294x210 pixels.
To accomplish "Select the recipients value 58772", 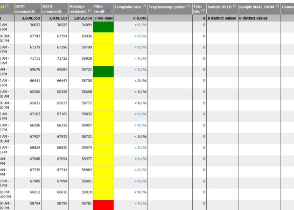I will (x=87, y=103).
